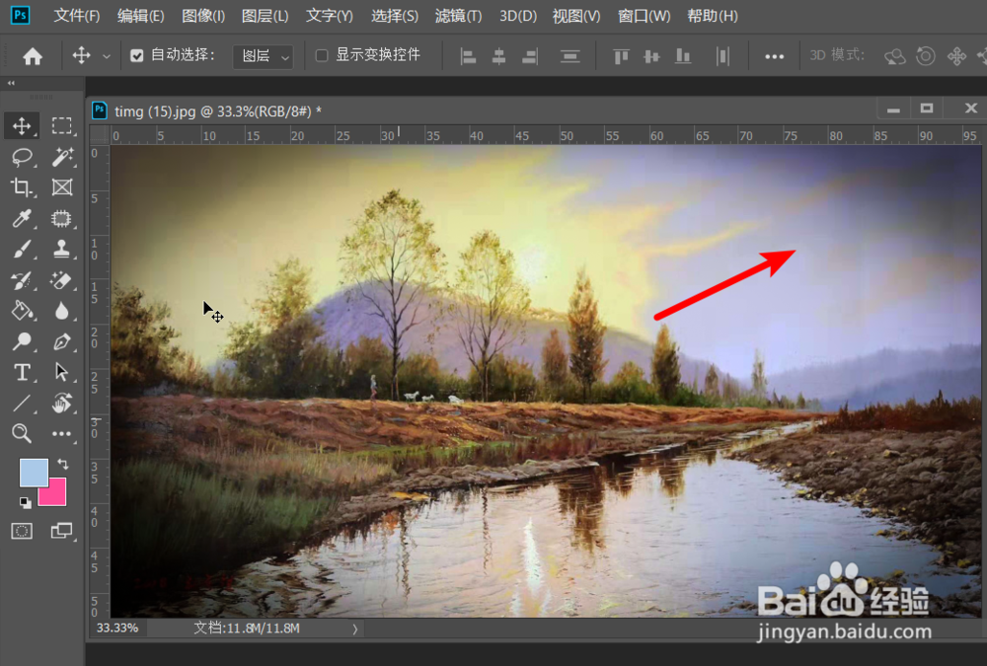Collapse the toolbox with double-arrow
987x666 pixels.
[x=11, y=83]
